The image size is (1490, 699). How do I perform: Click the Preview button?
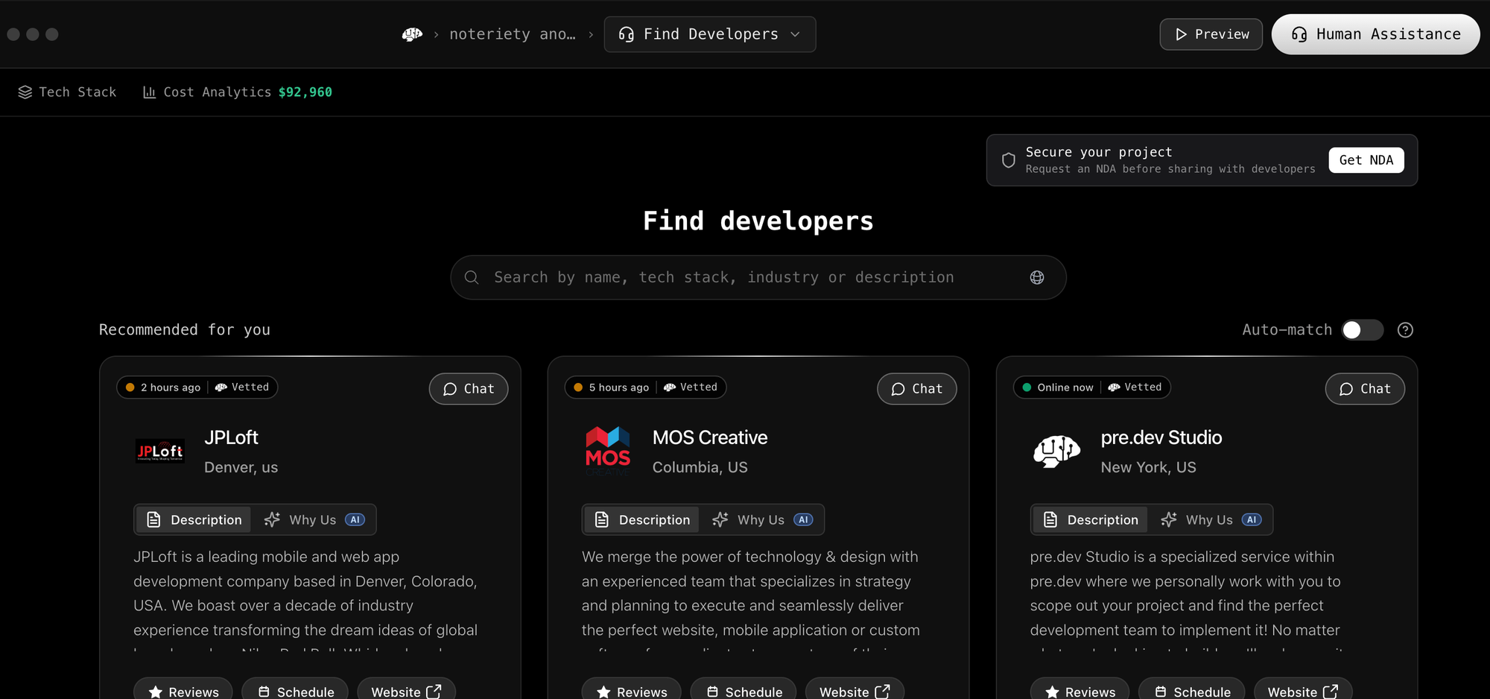[x=1211, y=34]
